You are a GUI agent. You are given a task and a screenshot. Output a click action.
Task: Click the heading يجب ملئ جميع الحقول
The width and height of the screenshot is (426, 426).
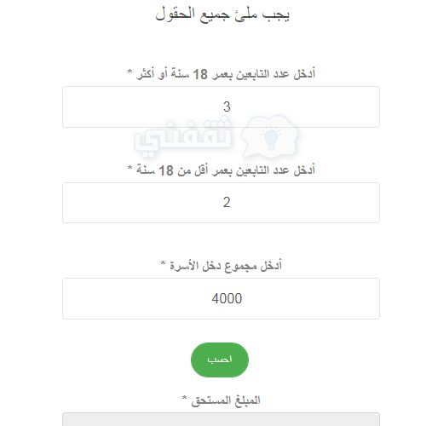(x=222, y=14)
